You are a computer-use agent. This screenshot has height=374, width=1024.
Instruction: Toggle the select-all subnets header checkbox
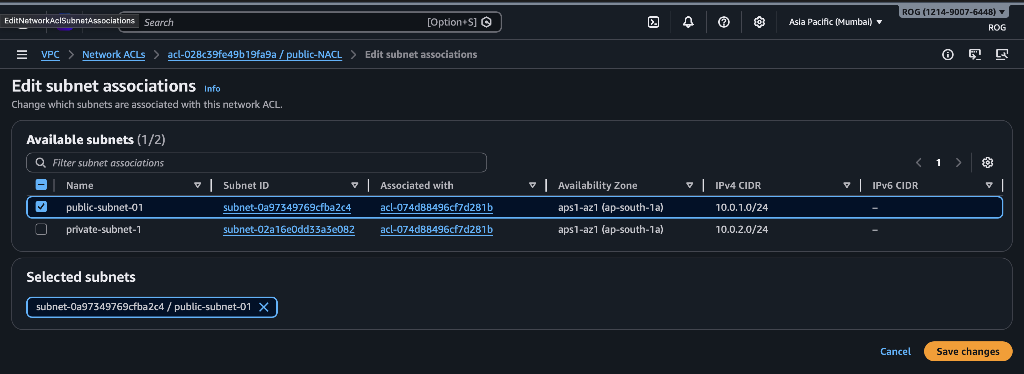(x=41, y=185)
